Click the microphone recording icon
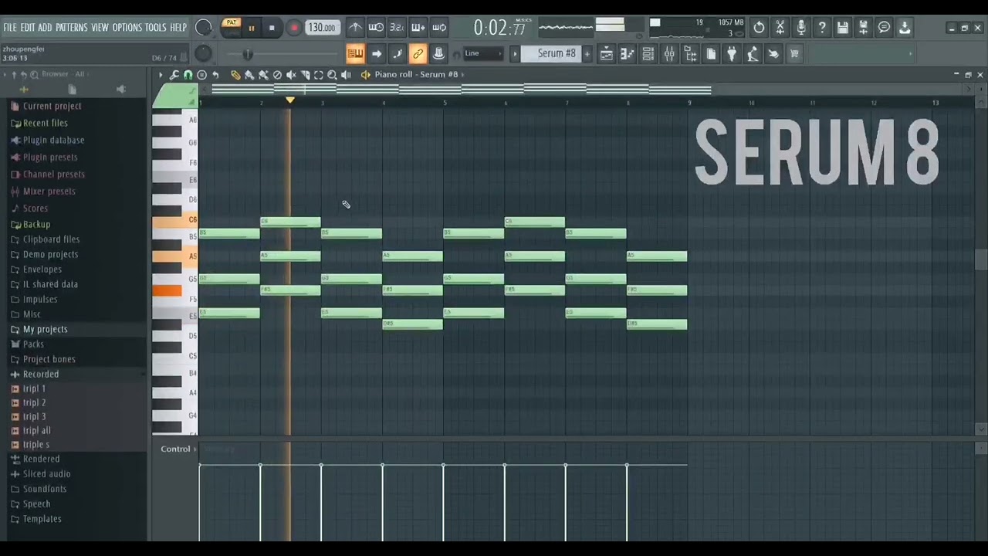Viewport: 988px width, 556px height. pyautogui.click(x=801, y=28)
